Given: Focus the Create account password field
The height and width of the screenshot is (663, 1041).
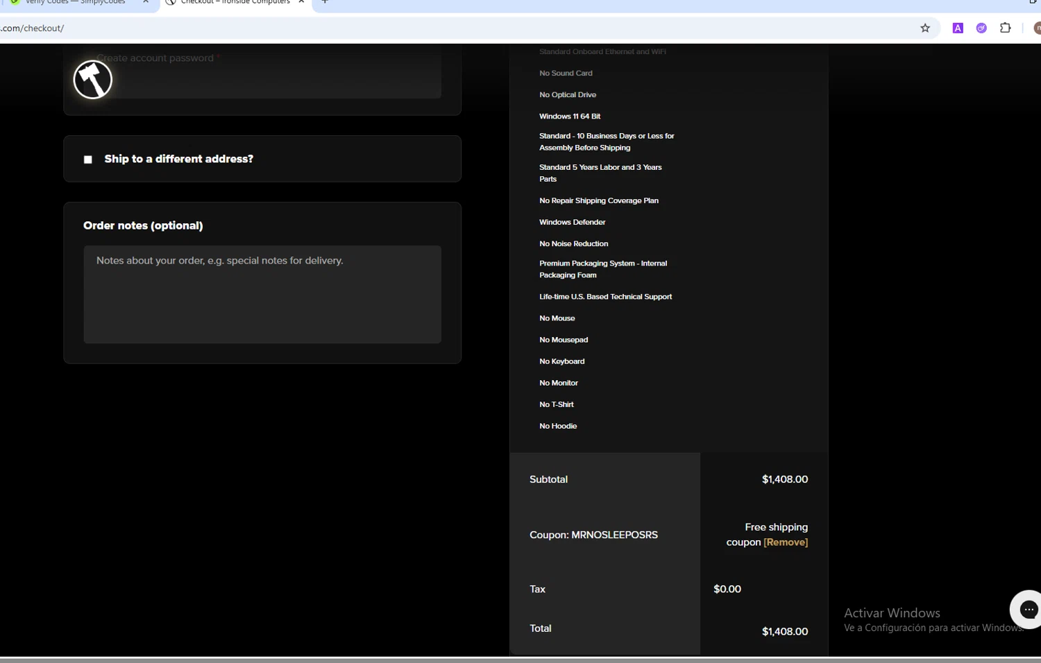Looking at the screenshot, I should click(262, 72).
